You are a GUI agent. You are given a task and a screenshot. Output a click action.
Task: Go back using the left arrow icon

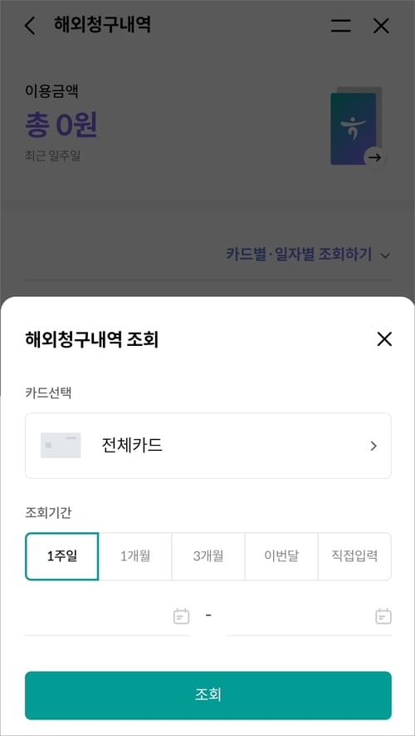(30, 26)
